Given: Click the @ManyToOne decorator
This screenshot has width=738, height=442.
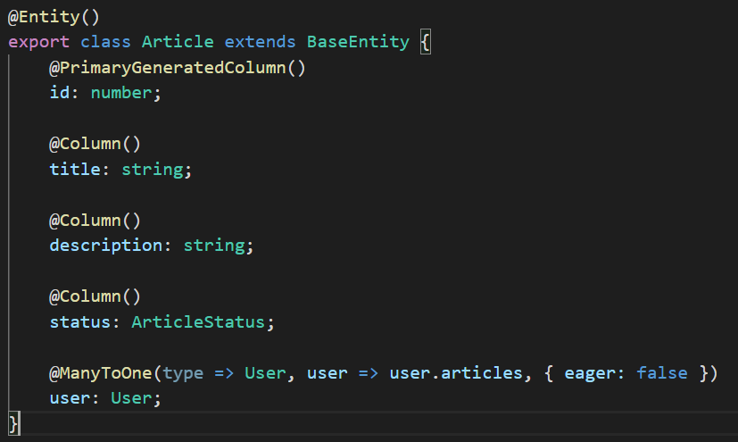Looking at the screenshot, I should [101, 373].
